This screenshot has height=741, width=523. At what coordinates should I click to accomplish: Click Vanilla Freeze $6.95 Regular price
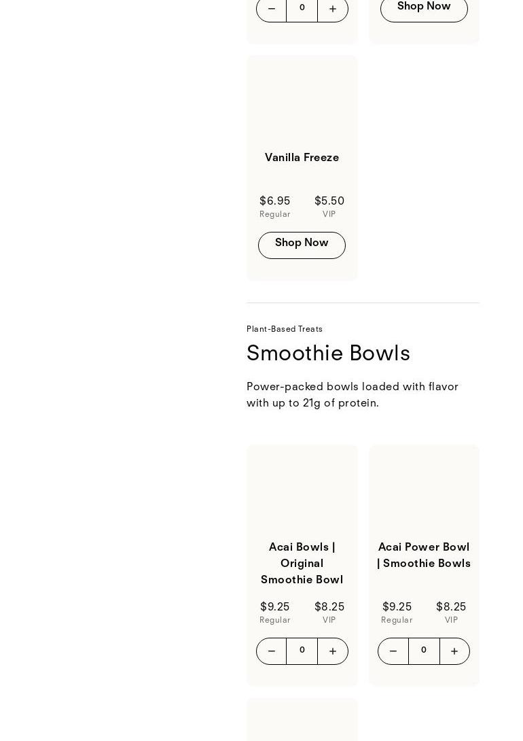tap(274, 207)
